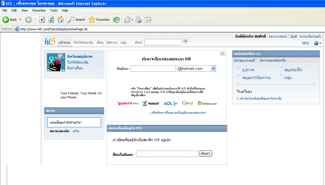This screenshot has width=325, height=185.
Task: Click the browser address bar URL
Action: (x=54, y=29)
